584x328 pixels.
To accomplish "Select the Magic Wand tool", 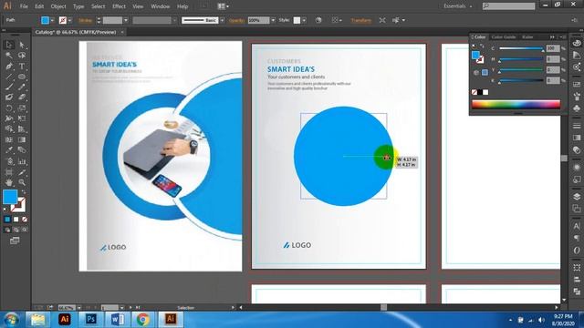I will coord(9,56).
